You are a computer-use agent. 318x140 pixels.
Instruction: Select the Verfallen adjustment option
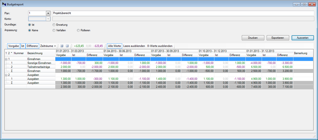click(54, 31)
